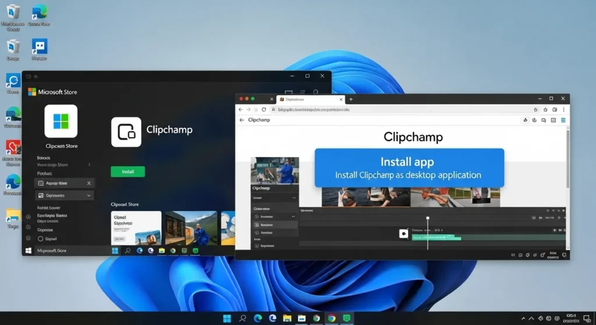The height and width of the screenshot is (325, 596).
Task: Close the active browser tab
Action: pos(341,99)
